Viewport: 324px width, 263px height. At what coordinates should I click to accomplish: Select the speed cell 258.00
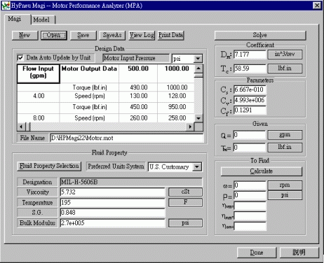(x=176, y=118)
